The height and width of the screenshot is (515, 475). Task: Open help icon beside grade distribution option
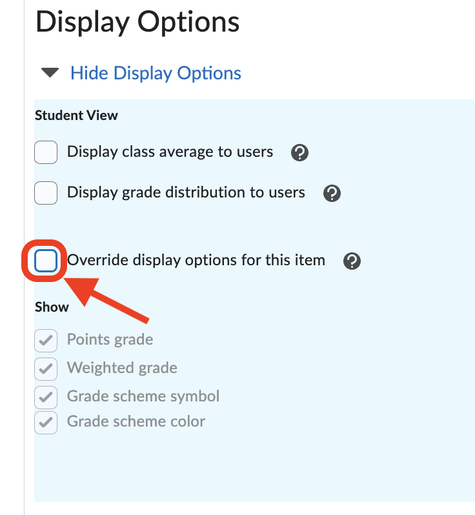tap(332, 193)
